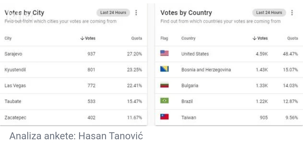Click the United States flag icon
This screenshot has height=148, width=303.
tap(164, 53)
